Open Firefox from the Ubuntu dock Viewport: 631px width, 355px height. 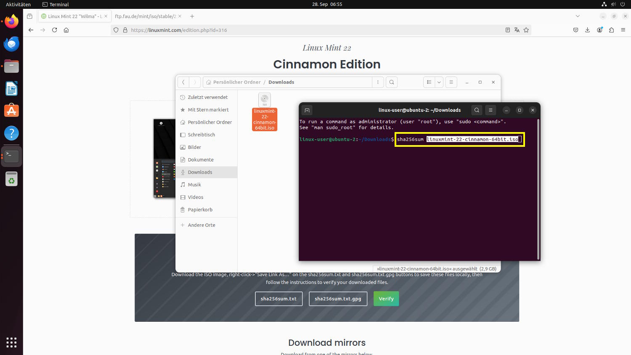[x=11, y=21]
